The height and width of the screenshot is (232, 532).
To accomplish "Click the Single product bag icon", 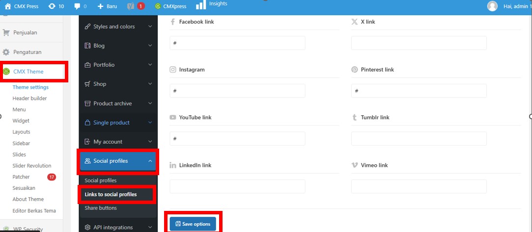I will [87, 123].
